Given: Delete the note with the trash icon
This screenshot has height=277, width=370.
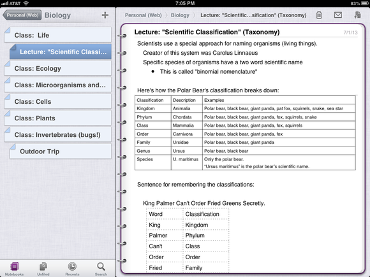Looking at the screenshot, I should [319, 15].
